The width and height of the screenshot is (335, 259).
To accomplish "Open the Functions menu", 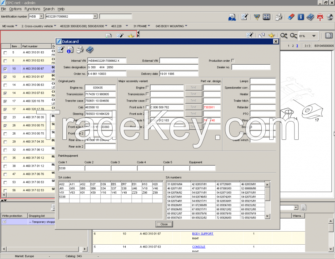I will tap(32, 9).
